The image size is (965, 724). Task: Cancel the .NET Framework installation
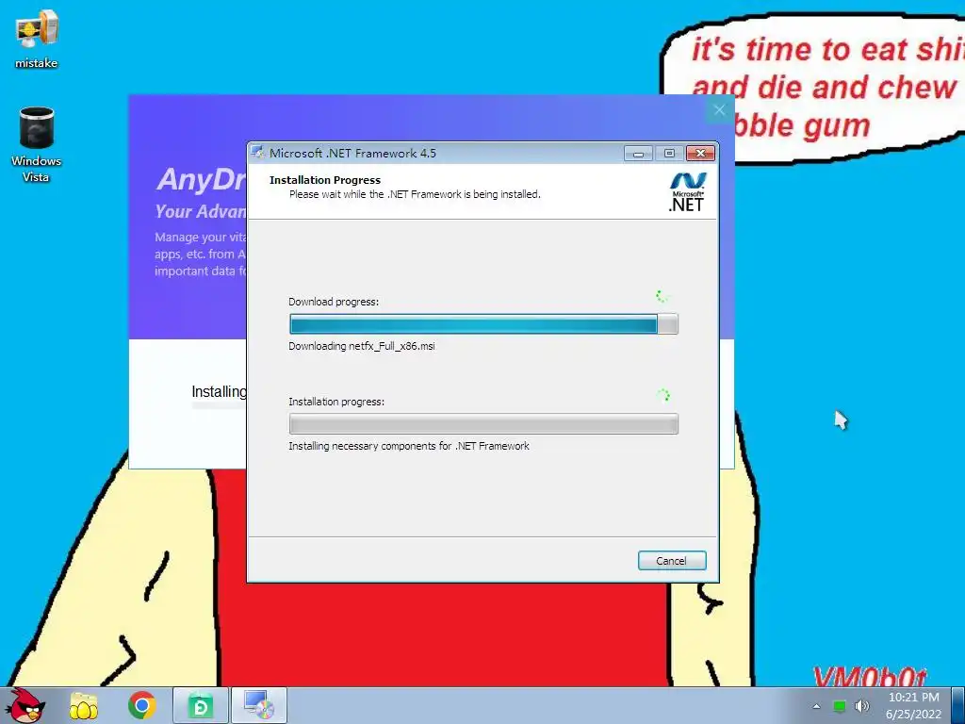(x=671, y=560)
